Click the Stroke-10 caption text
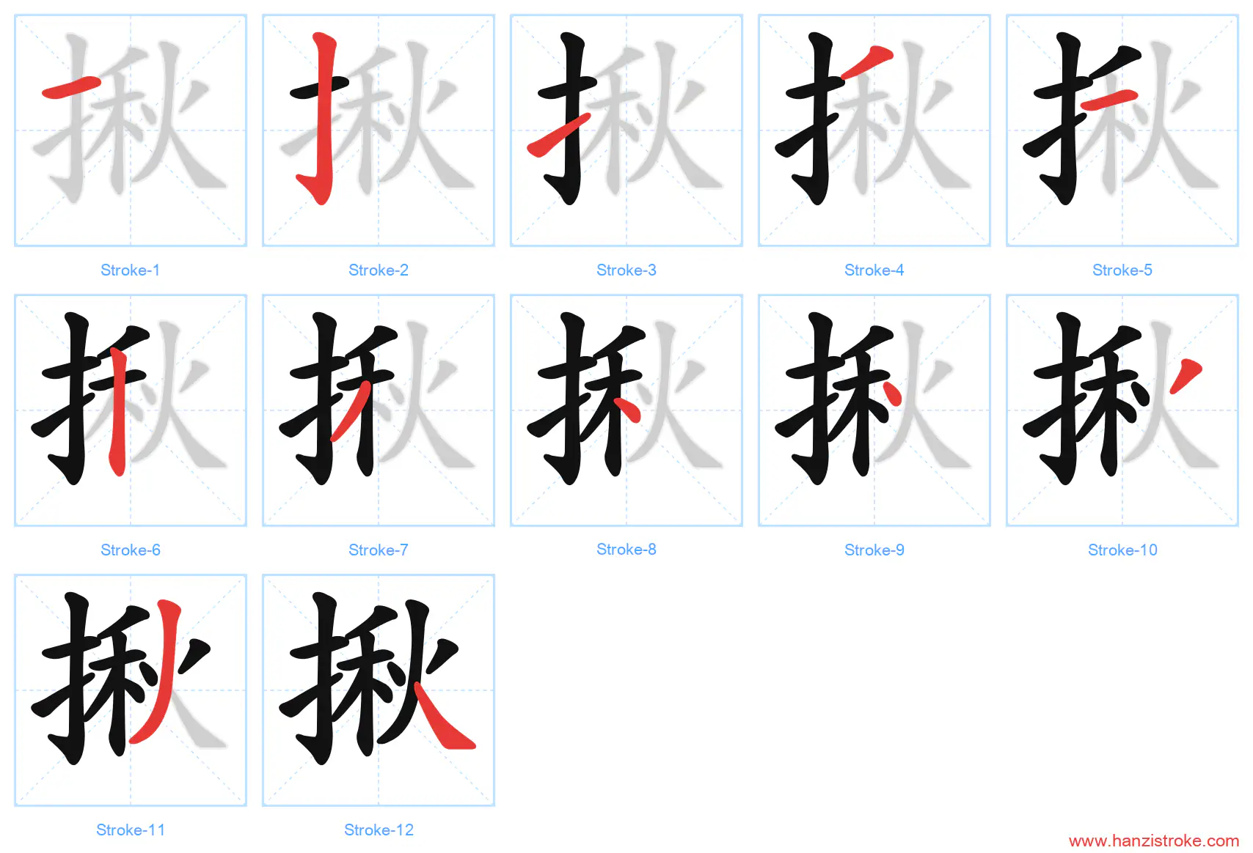This screenshot has width=1253, height=853. [x=1122, y=550]
